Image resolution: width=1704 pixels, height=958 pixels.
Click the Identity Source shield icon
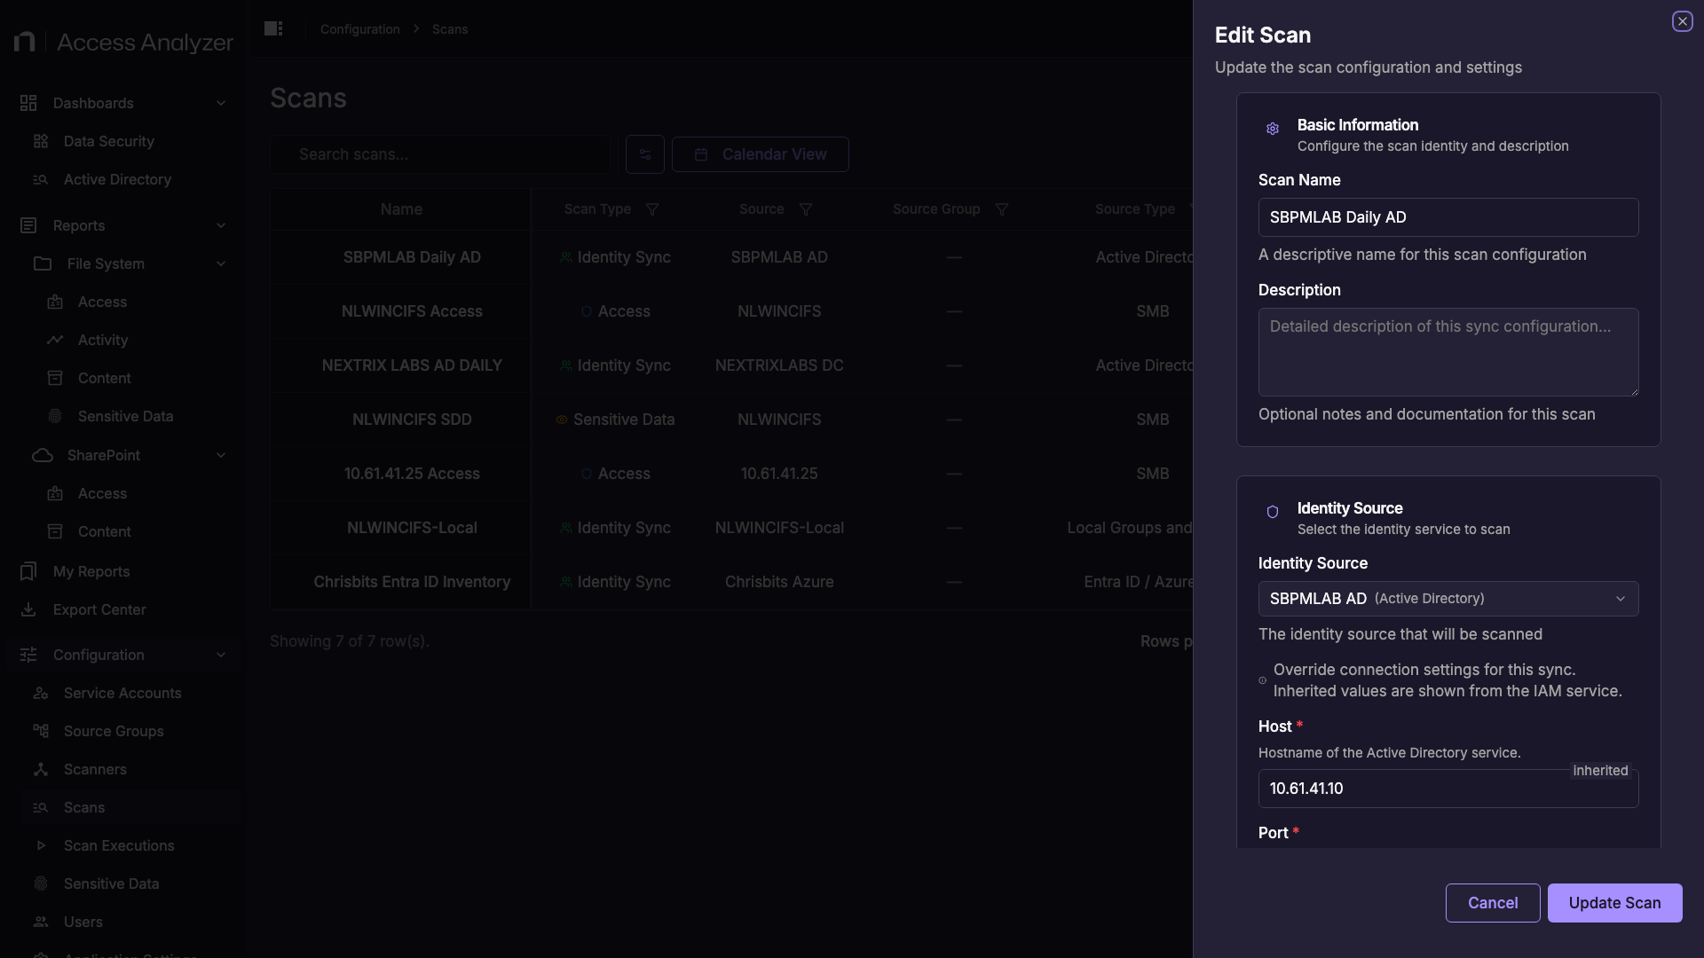1272,512
